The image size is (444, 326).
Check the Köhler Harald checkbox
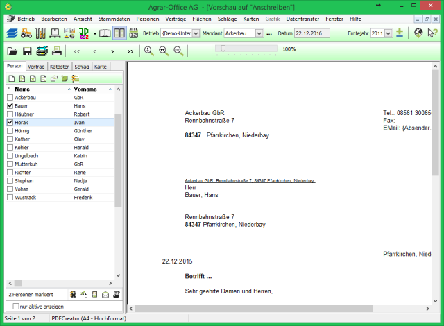point(10,148)
